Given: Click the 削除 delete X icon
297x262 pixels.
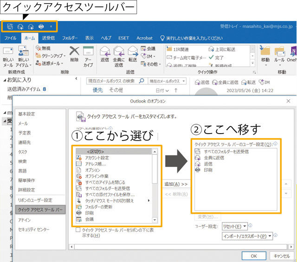Looking at the screenshot, I should tap(74, 51).
